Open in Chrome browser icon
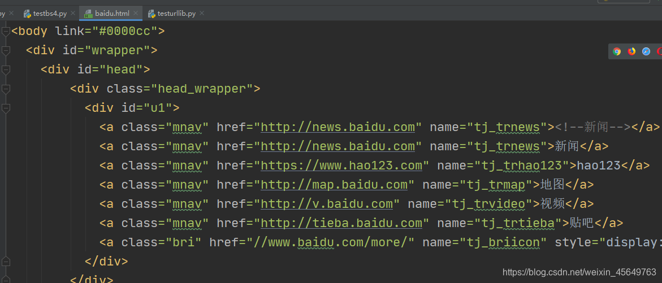 point(617,51)
